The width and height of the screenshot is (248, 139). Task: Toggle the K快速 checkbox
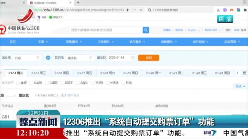click(x=108, y=83)
